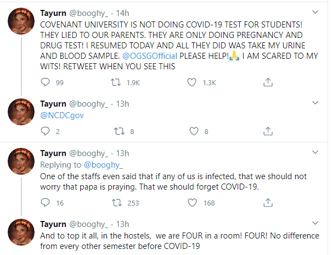The height and width of the screenshot is (255, 332).
Task: Share the 'papa is praying' tweet
Action: coord(268,203)
